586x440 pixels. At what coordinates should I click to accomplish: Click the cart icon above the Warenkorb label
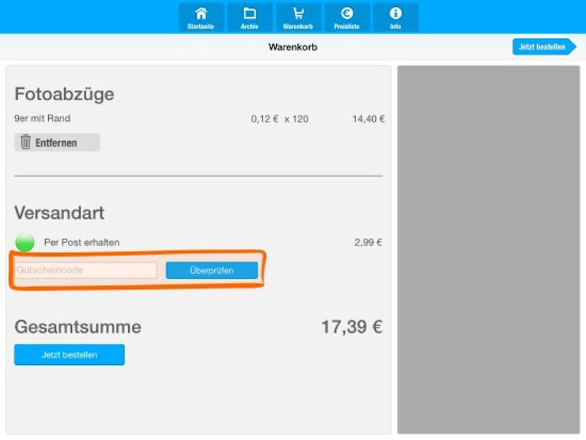[x=298, y=12]
